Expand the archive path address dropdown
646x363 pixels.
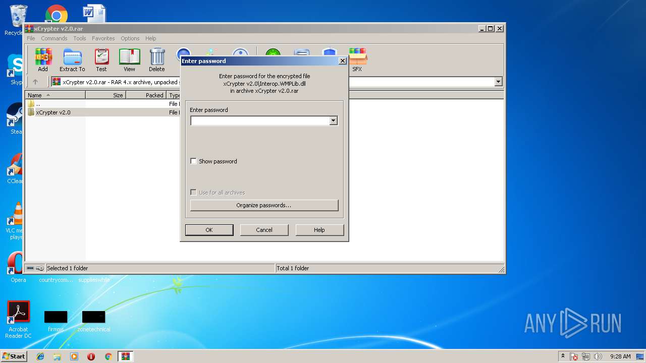[x=499, y=82]
